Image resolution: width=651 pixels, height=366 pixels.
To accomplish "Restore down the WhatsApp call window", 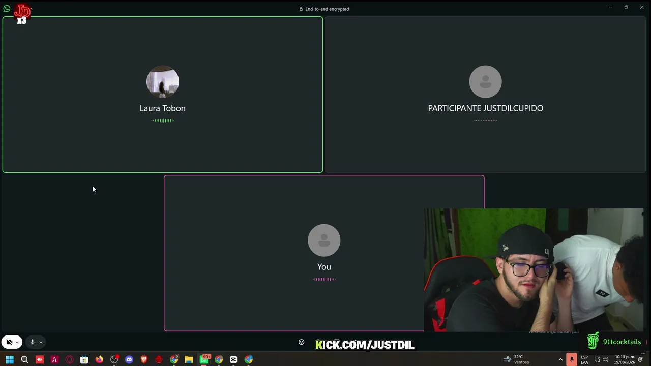I will 626,7.
